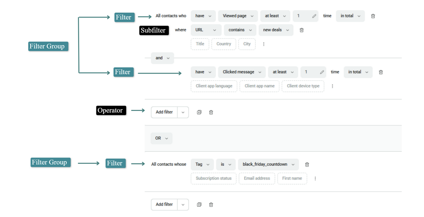Add the Subscription status filter chip
The width and height of the screenshot is (424, 217).
tap(213, 178)
